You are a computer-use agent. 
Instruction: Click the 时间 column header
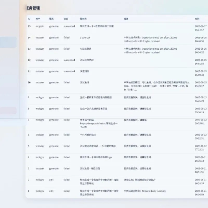(197, 19)
